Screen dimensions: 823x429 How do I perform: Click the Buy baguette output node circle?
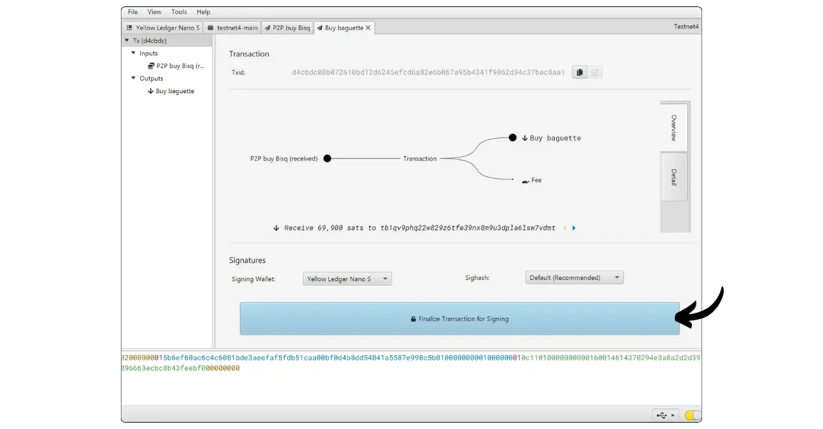coord(512,137)
